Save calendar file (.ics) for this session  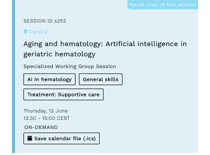coord(61,139)
